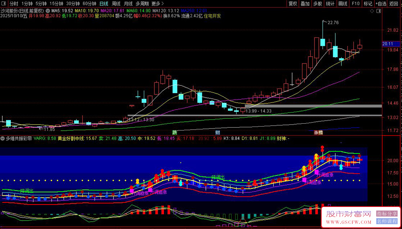
Task: Expand the 更多 period options
Action: click(158, 4)
